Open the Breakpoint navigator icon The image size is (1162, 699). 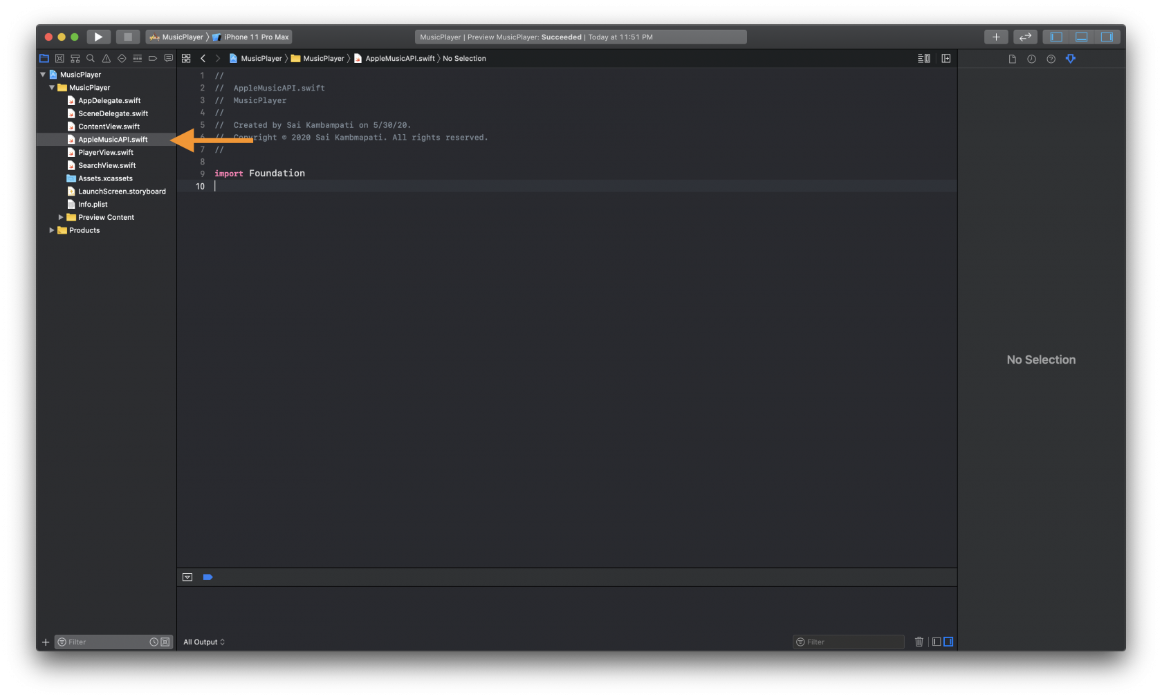coord(152,58)
